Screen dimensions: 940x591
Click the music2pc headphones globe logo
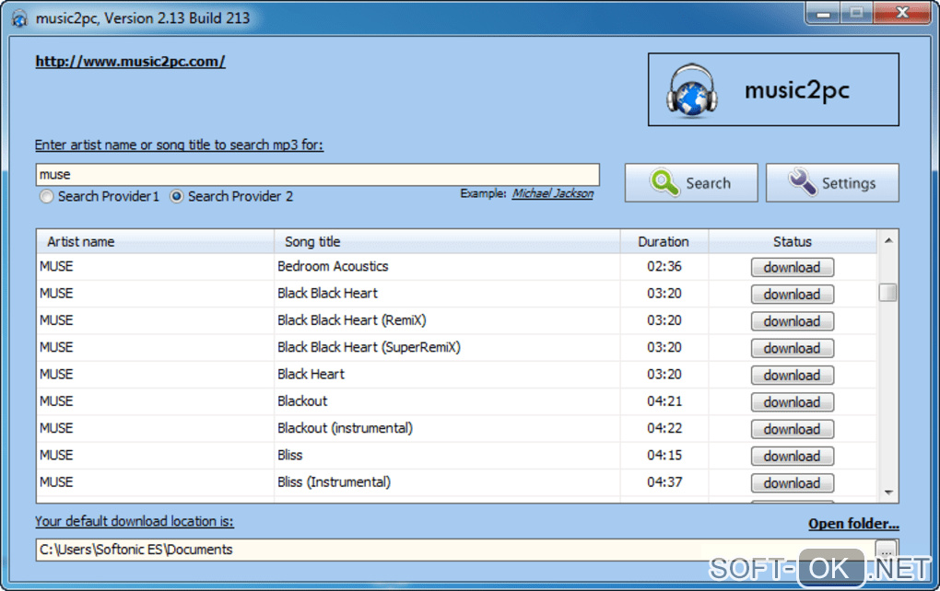click(692, 90)
